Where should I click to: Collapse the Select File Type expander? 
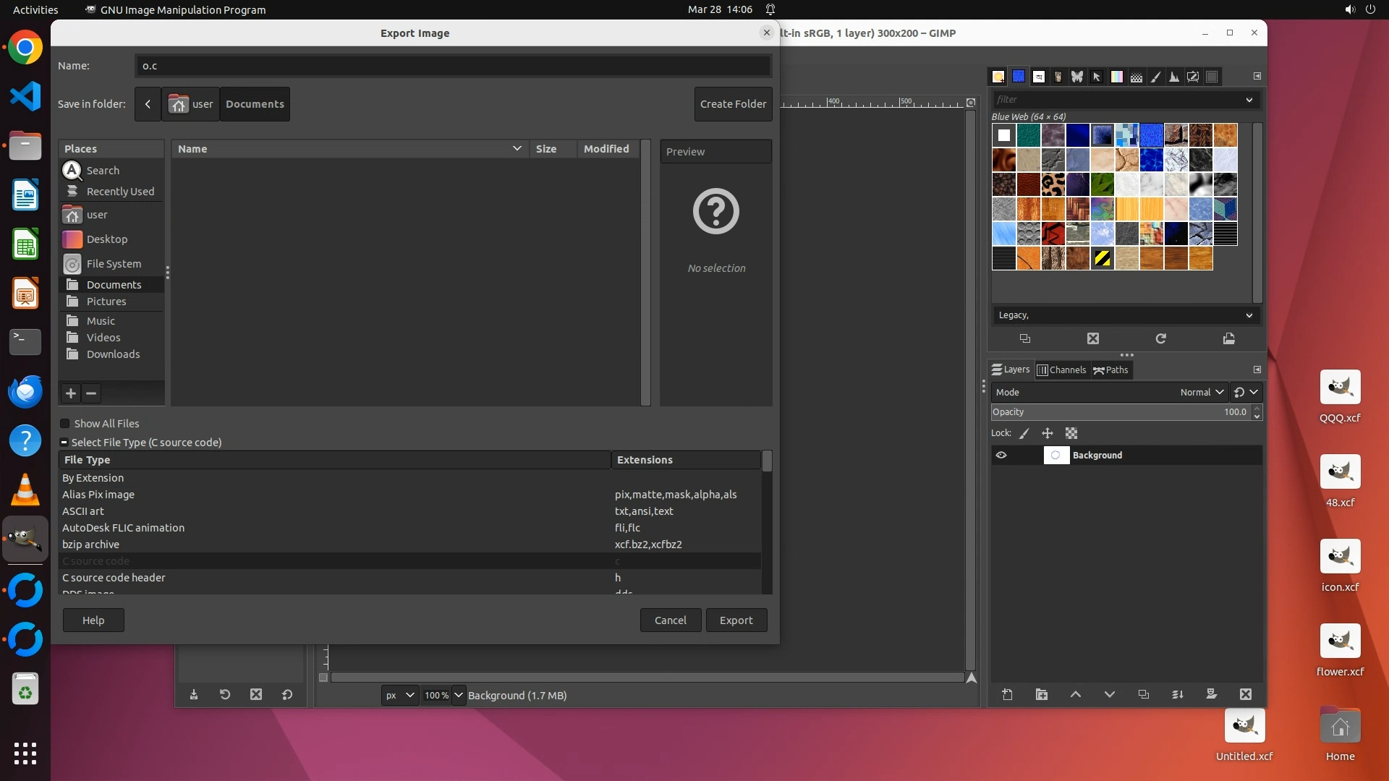click(64, 443)
